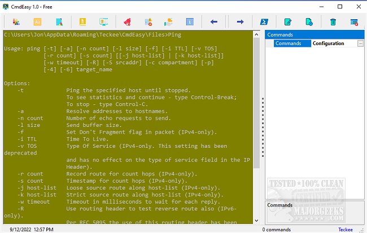Click the console prompt path ending in Ping
This screenshot has width=367, height=233.
click(93, 35)
